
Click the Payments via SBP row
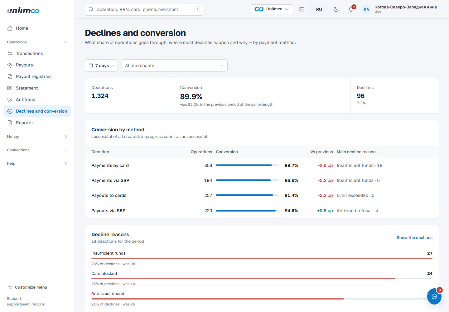click(x=262, y=181)
